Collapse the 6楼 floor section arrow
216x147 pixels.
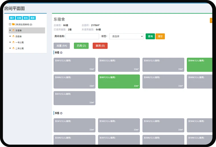[61, 53]
